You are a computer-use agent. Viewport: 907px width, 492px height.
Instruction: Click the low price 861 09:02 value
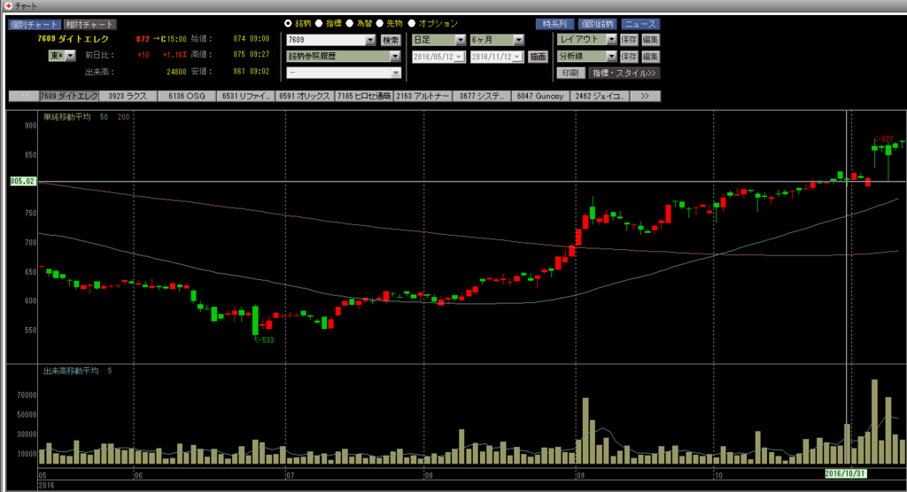tap(251, 71)
